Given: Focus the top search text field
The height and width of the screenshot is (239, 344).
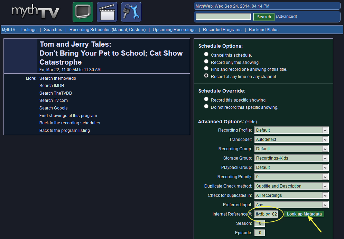Looking at the screenshot, I should tap(223, 17).
